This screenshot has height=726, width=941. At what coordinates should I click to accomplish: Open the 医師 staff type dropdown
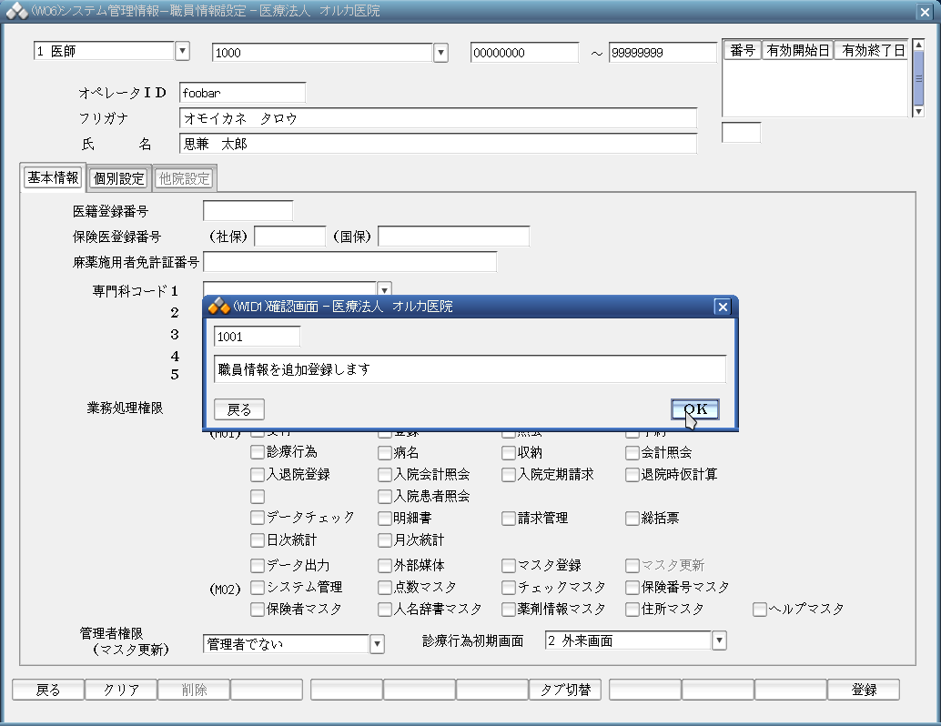(x=182, y=52)
